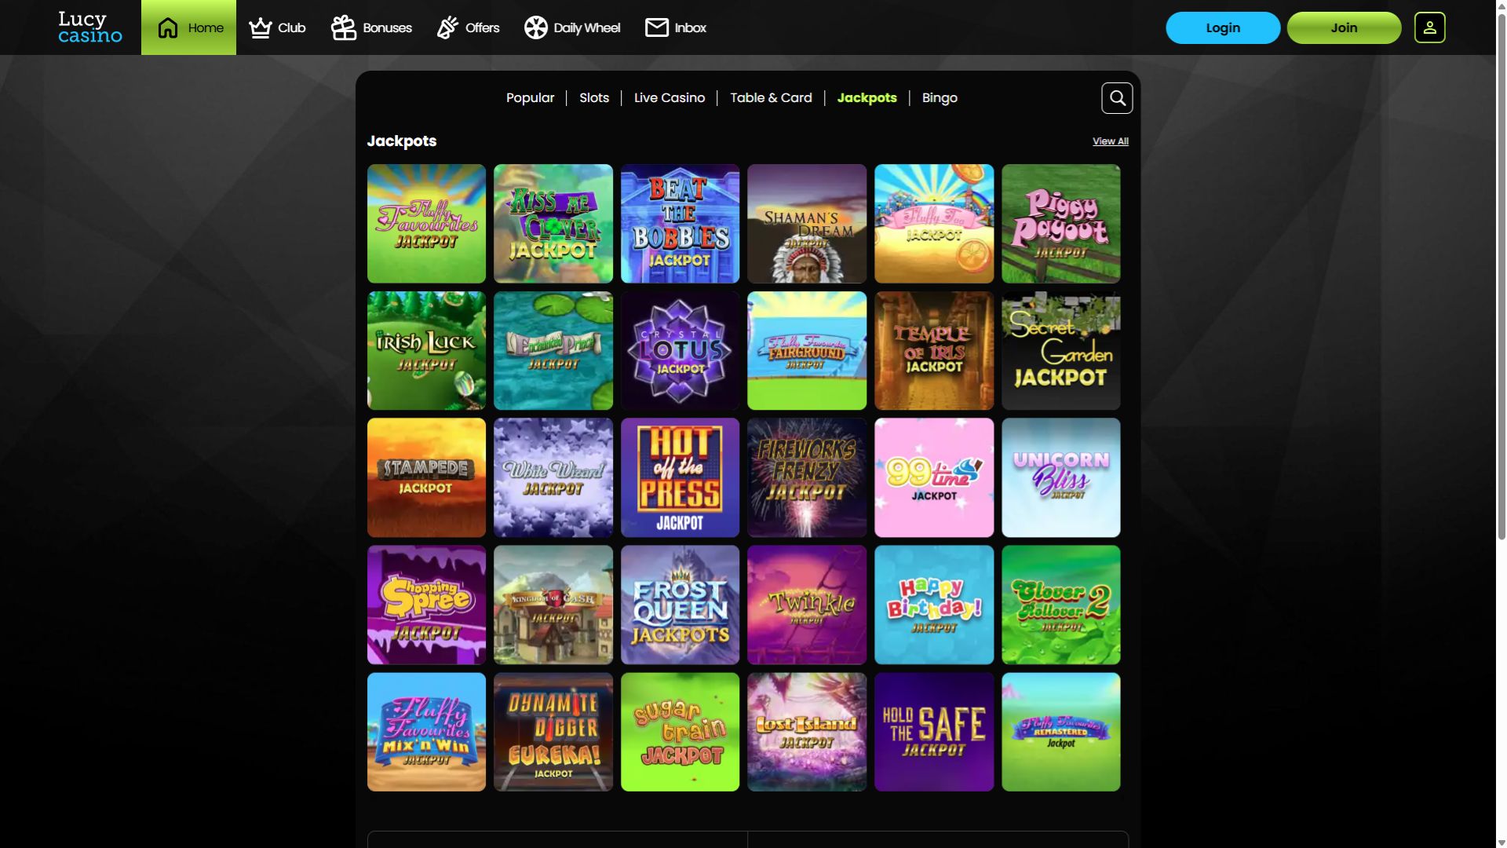Open the Hot off the Press Jackpot tile
The width and height of the screenshot is (1507, 848).
680,477
